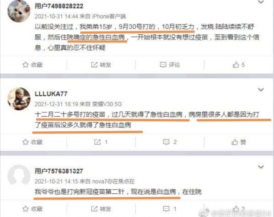274x217 pixels.
Task: Repost 用户7498828222's post via 转发
Action: point(101,65)
